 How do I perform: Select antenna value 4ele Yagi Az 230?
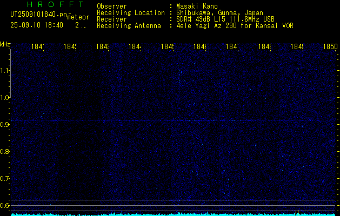[x=207, y=26]
